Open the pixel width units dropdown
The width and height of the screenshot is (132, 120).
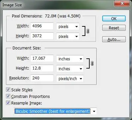click(68, 26)
